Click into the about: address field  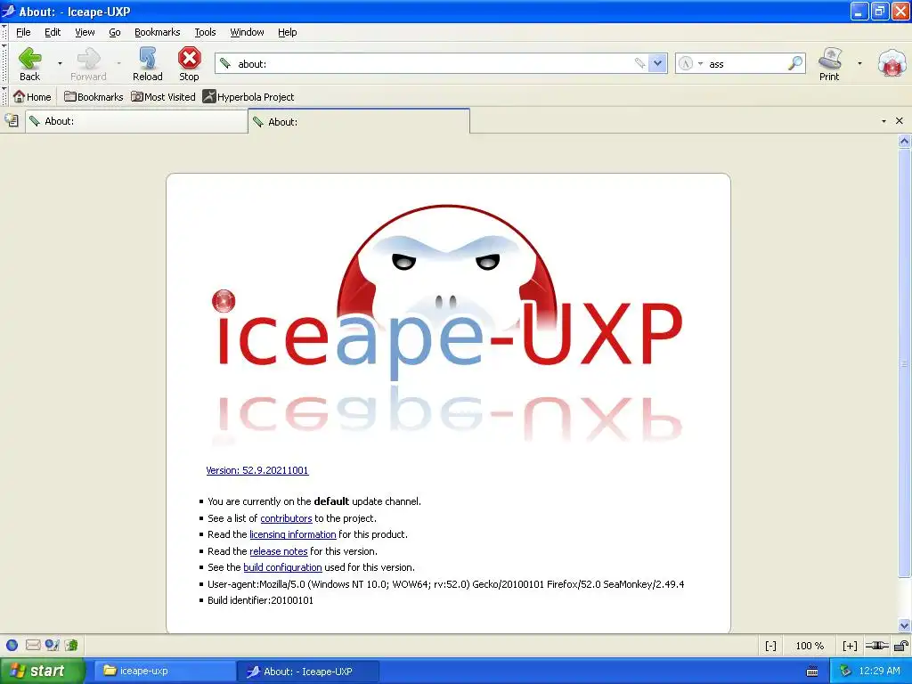(434, 63)
